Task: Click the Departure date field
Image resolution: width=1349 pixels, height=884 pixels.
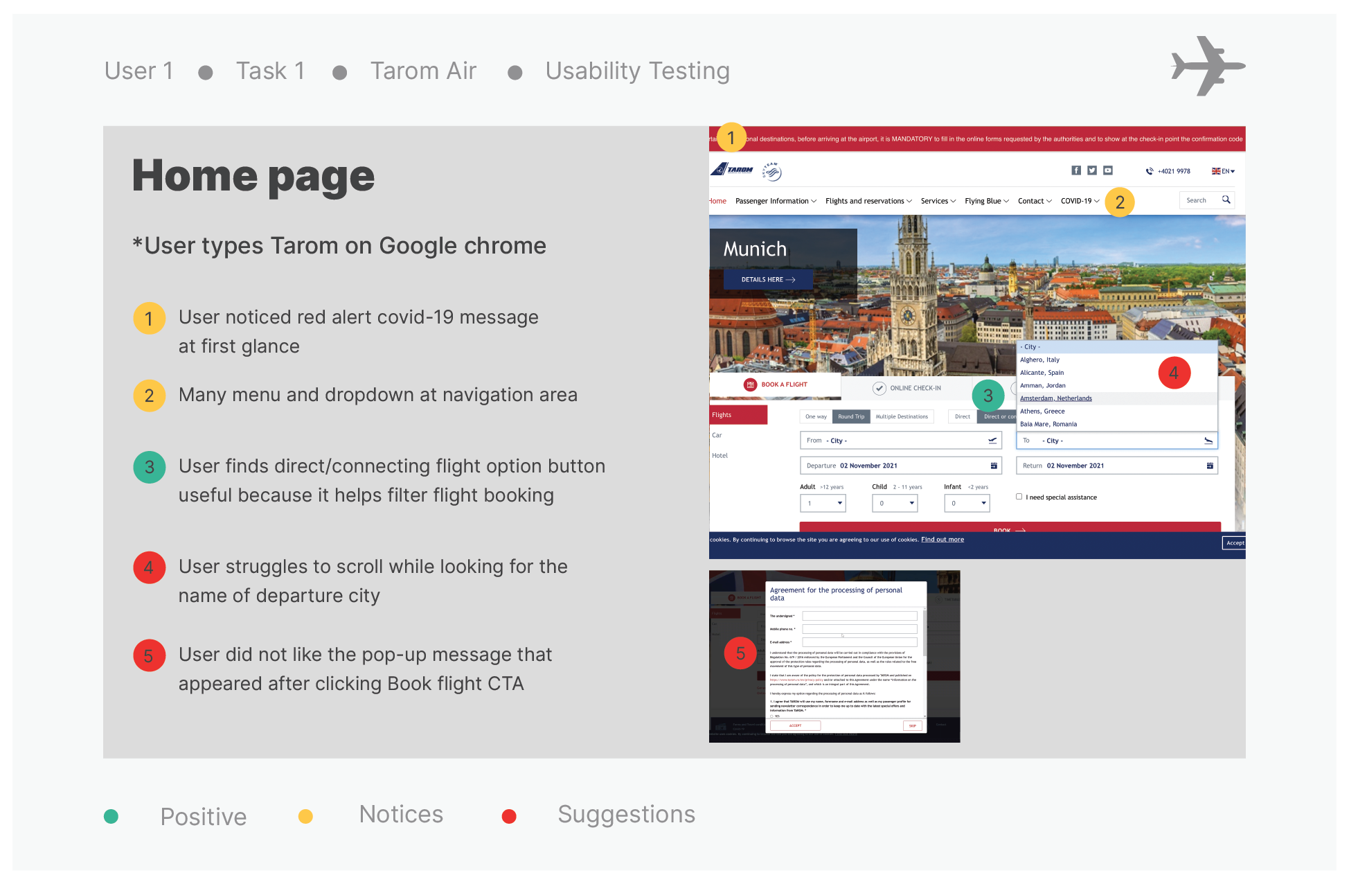Action: point(900,466)
